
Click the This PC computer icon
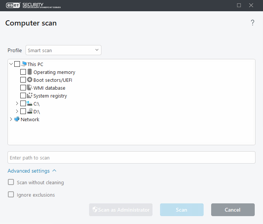click(24, 64)
